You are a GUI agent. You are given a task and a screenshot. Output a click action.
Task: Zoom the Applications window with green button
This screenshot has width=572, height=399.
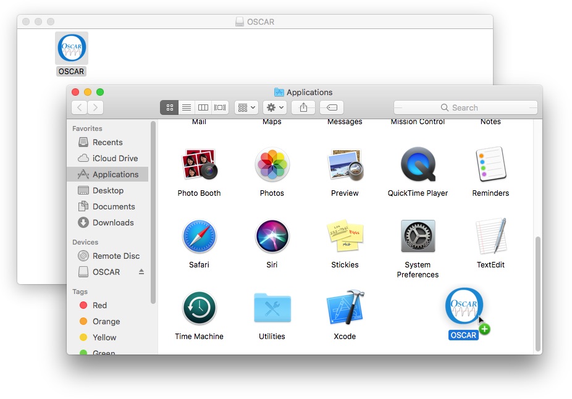pyautogui.click(x=100, y=92)
